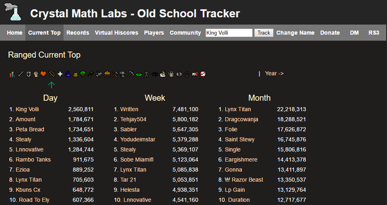387x205 pixels.
Task: Open Sobe Miamifl's player page
Action: point(137,159)
